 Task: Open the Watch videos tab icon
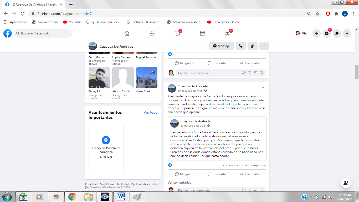tap(177, 33)
